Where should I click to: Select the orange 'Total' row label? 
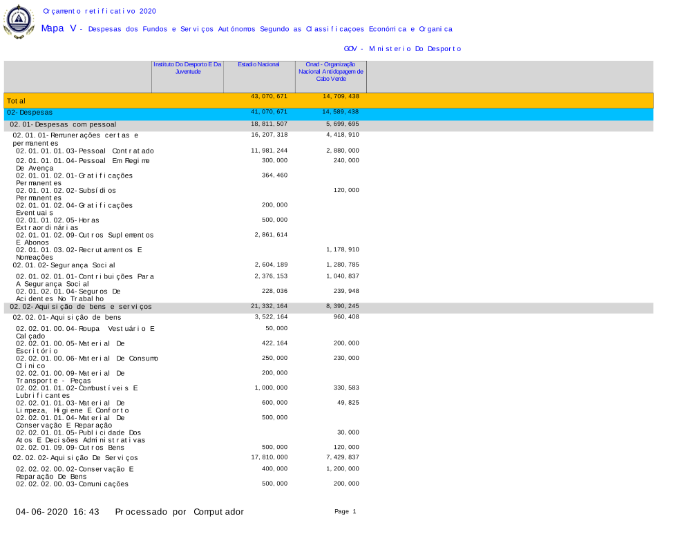tap(16, 101)
